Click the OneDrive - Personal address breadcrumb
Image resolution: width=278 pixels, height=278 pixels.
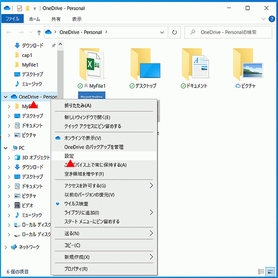point(81,32)
